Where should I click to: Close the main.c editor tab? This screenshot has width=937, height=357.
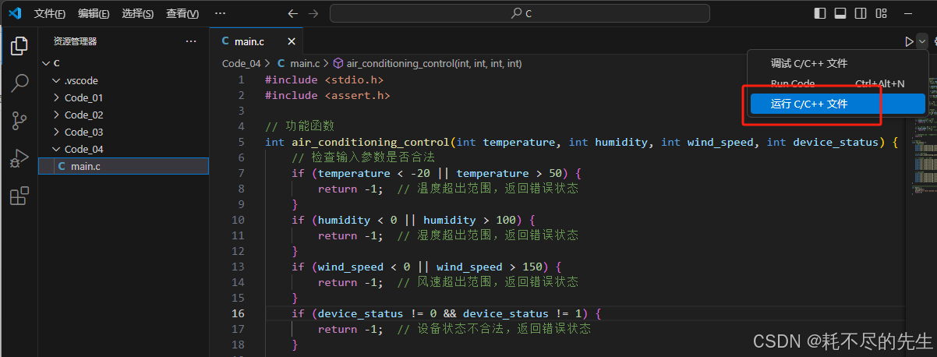pyautogui.click(x=292, y=42)
